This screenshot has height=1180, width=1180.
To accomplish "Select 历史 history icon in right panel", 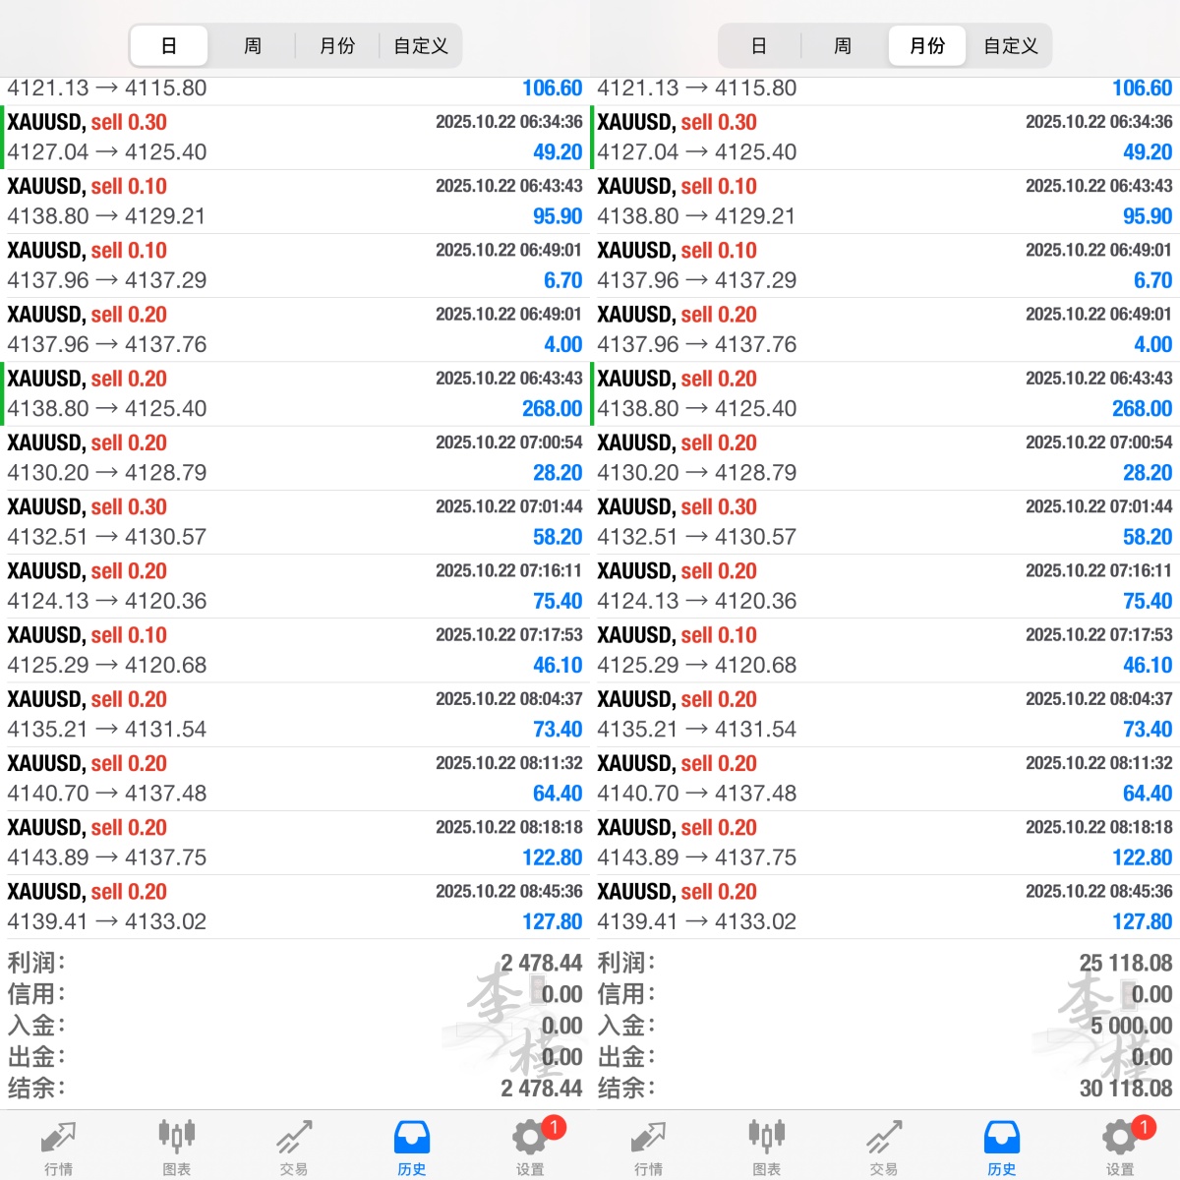I will point(1002,1146).
